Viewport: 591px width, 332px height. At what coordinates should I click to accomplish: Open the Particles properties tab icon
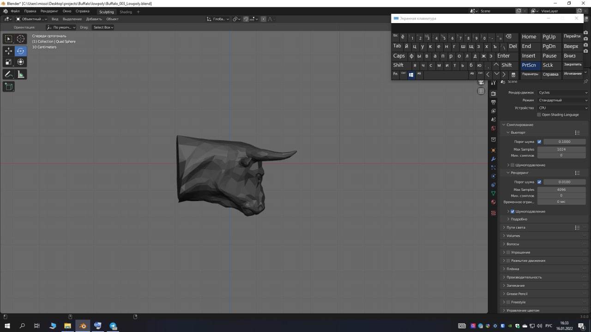click(494, 167)
